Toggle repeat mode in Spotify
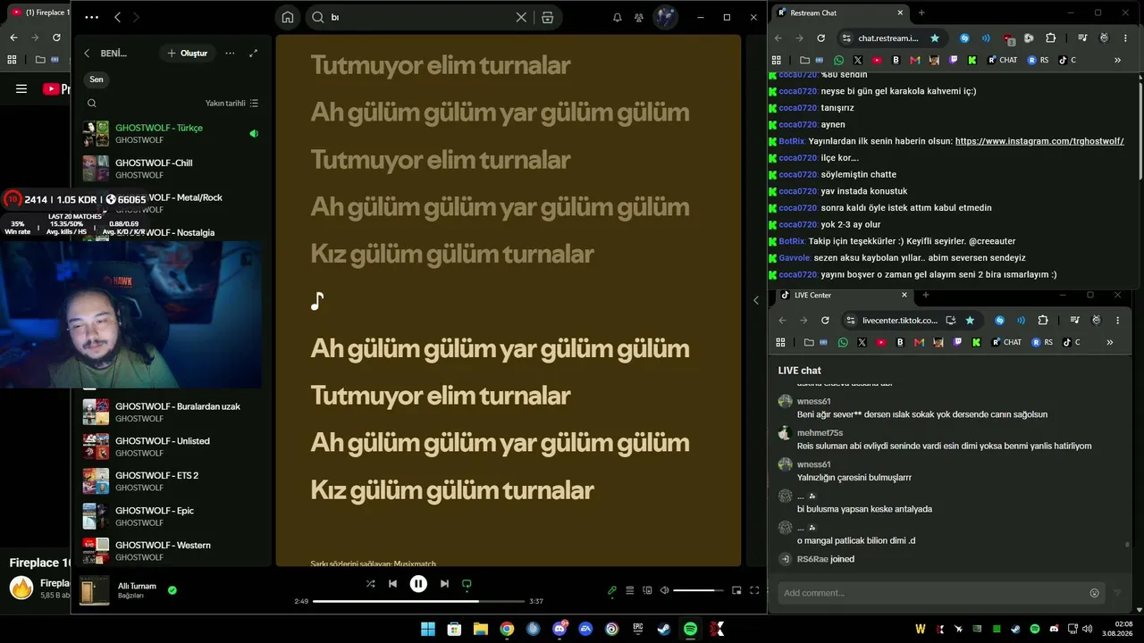Viewport: 1144px width, 643px height. (467, 584)
